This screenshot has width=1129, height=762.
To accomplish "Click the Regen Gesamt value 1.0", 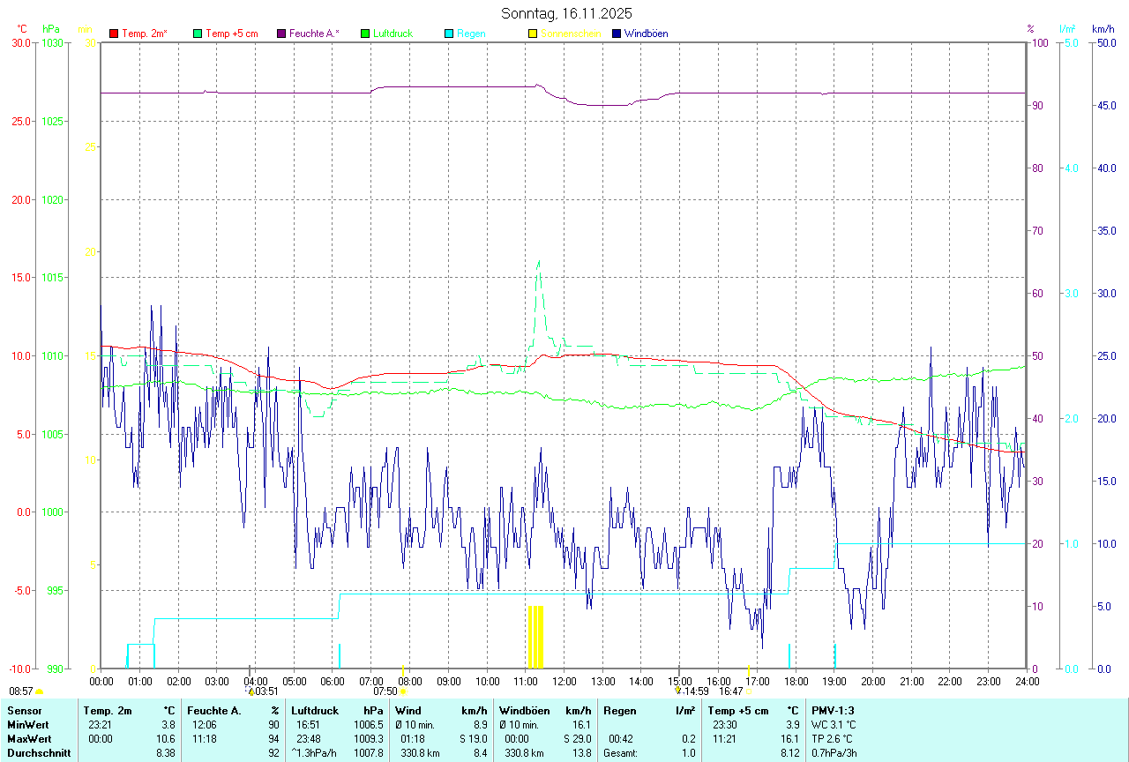I will coord(687,753).
